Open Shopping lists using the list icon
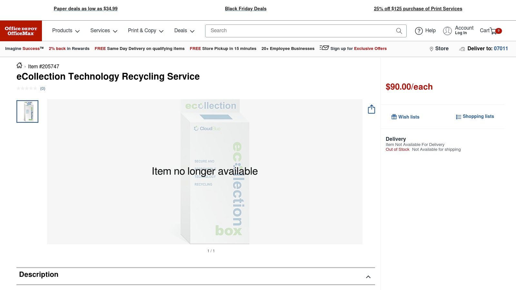This screenshot has width=516, height=290. (458, 117)
